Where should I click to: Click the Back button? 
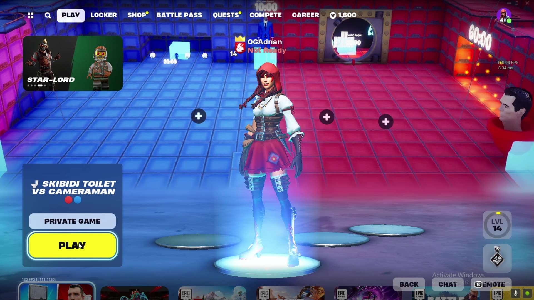click(x=409, y=284)
